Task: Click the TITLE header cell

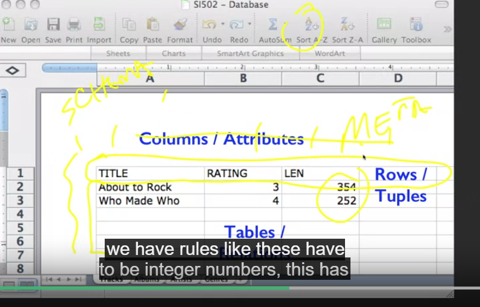Action: [x=150, y=173]
